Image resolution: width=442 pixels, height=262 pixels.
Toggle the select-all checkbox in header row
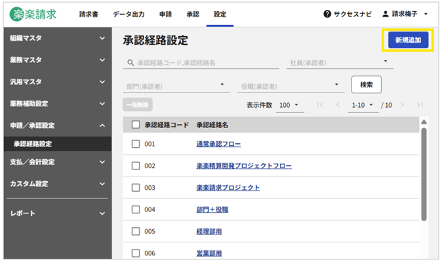136,125
